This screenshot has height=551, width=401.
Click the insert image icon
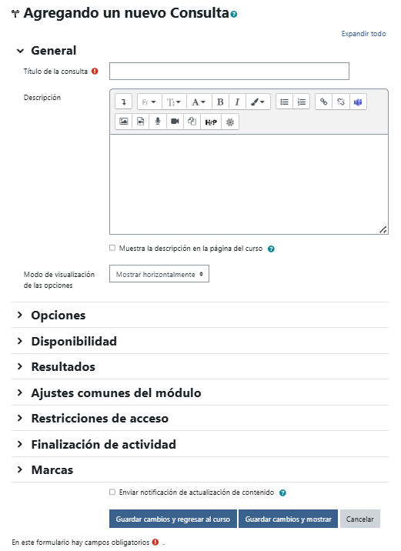(123, 122)
